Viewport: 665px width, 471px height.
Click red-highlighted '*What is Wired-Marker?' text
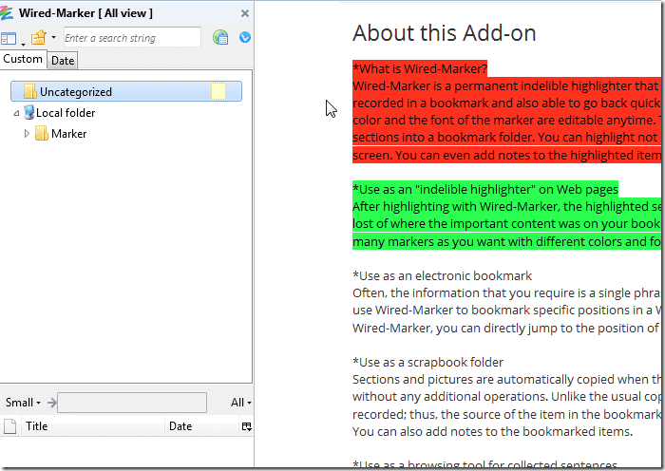coord(420,68)
